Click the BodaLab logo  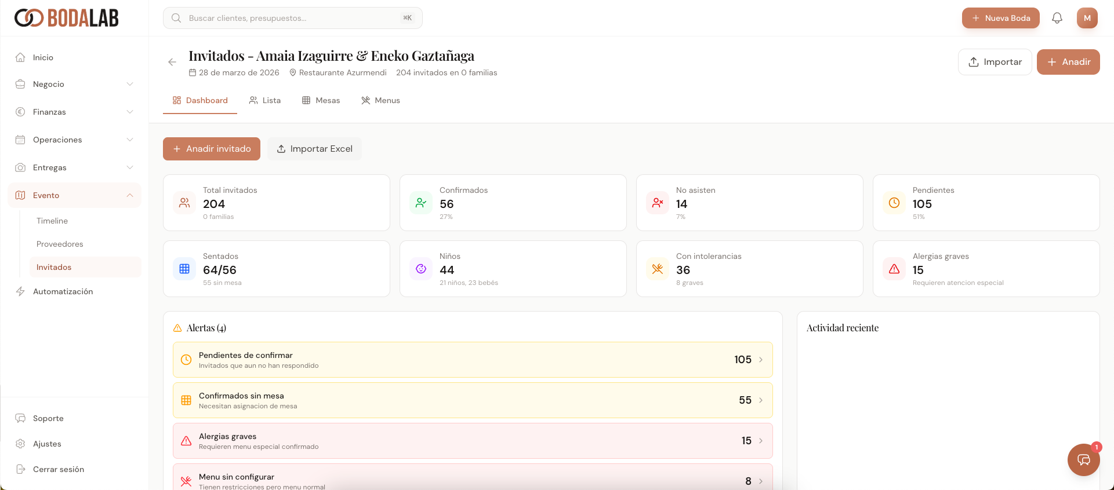click(x=66, y=18)
